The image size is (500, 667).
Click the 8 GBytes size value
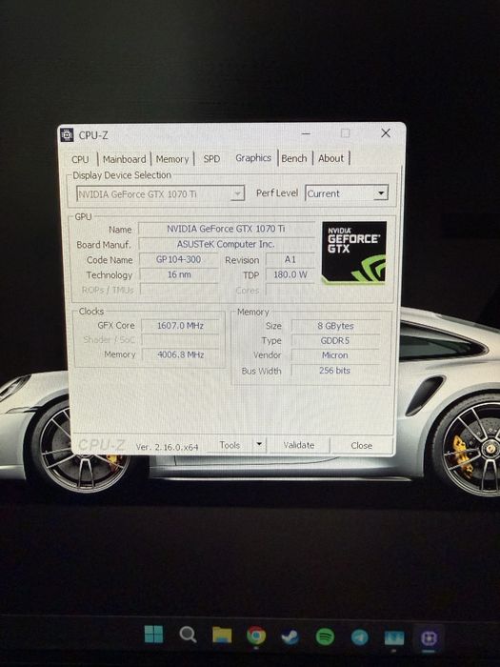(335, 326)
